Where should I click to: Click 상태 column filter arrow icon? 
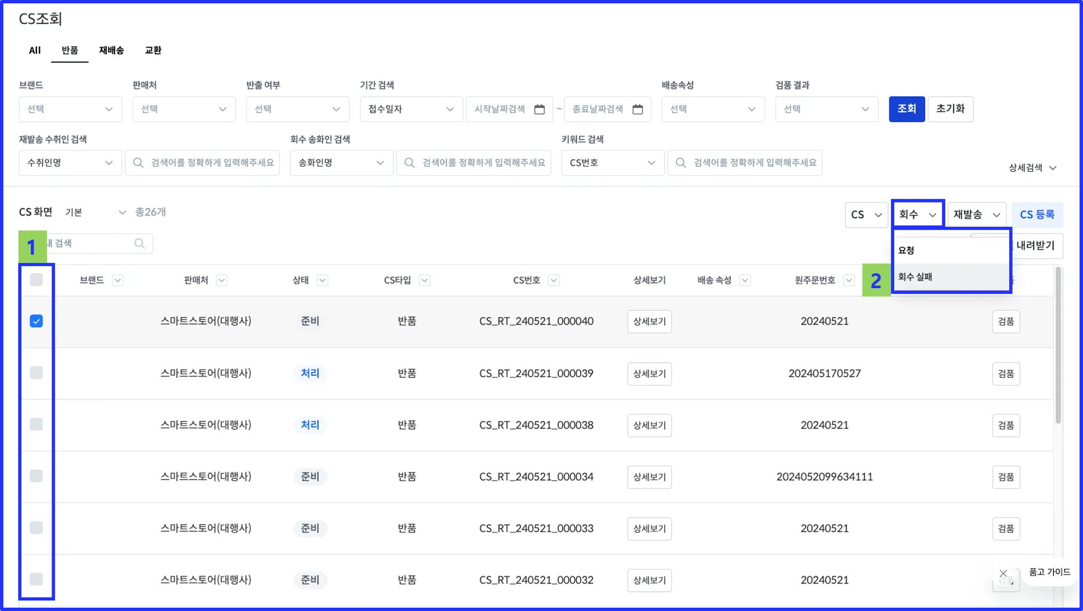coord(323,280)
